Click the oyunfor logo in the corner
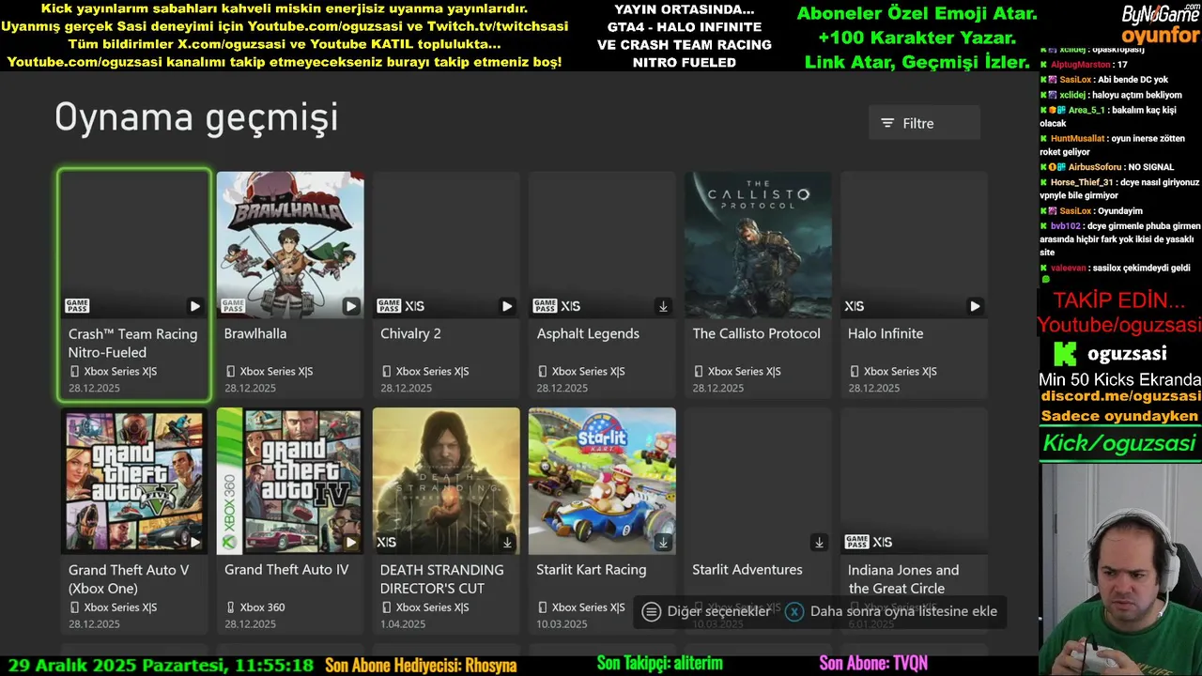Viewport: 1202px width, 676px height. (x=1161, y=36)
